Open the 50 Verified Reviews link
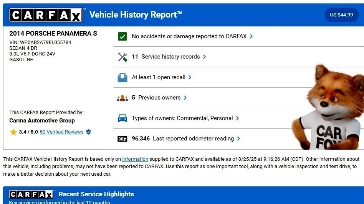The image size is (364, 204). 61,132
